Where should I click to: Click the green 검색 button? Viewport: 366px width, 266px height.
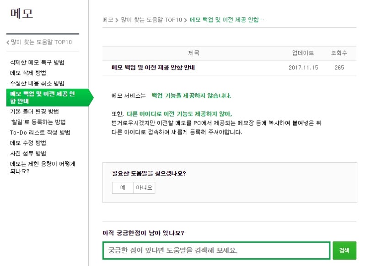pyautogui.click(x=344, y=250)
